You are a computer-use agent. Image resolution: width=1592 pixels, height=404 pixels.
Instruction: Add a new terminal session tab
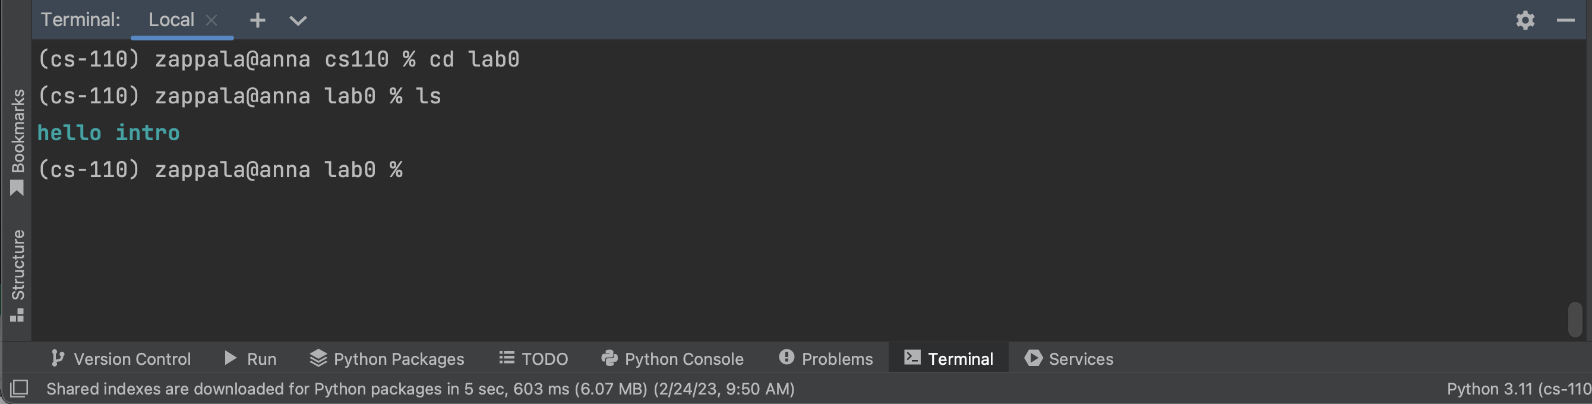point(258,20)
